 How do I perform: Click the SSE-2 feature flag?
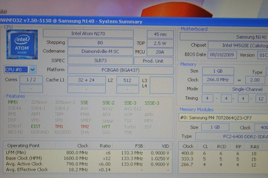pyautogui.click(x=108, y=103)
